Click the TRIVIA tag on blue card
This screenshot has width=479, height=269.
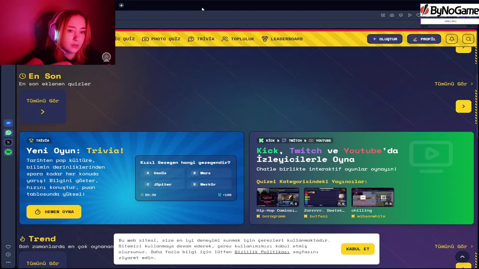click(x=39, y=140)
